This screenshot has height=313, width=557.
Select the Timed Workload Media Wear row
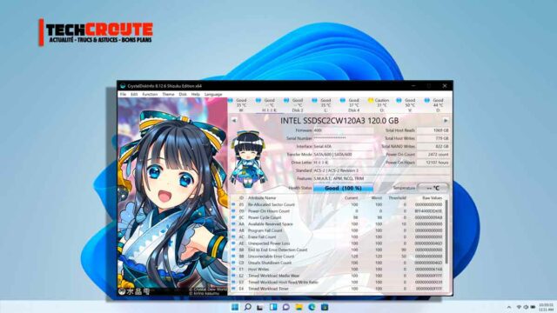click(x=337, y=276)
